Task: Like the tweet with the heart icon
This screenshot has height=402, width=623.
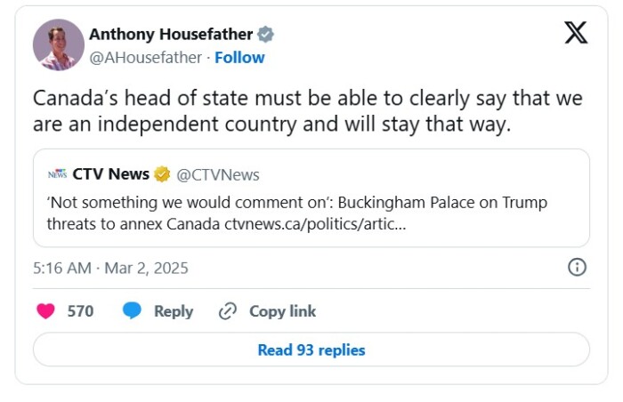Action: click(45, 311)
